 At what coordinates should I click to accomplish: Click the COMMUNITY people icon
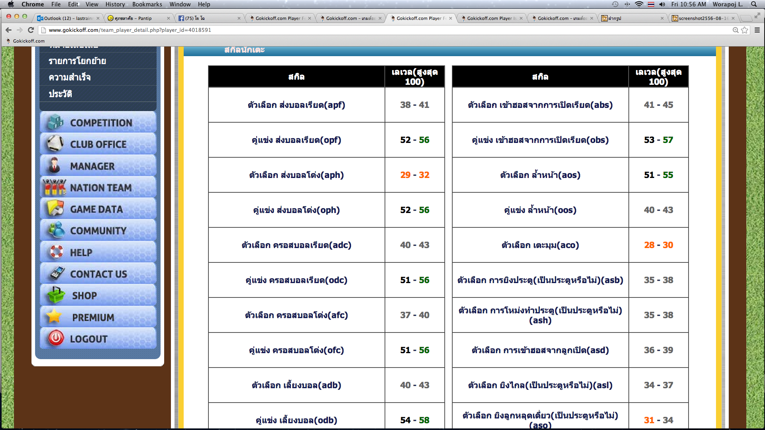click(56, 230)
